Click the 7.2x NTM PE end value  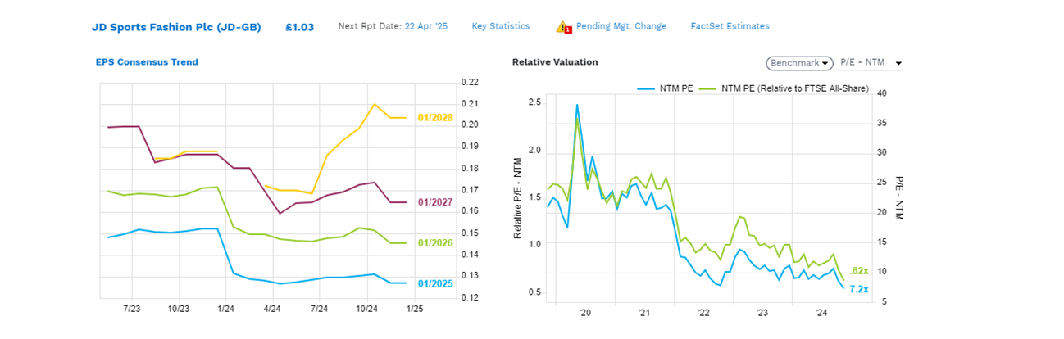coord(859,289)
